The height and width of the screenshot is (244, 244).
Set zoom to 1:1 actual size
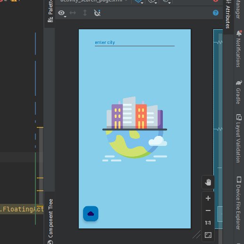[208, 223]
